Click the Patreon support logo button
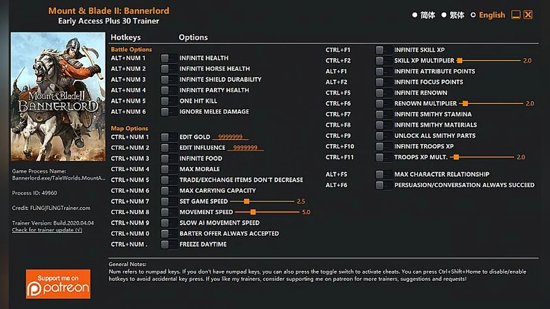This screenshot has height=309, width=550. pyautogui.click(x=58, y=284)
